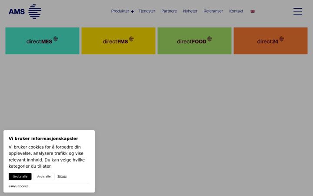Switch language via the UK flag icon
Screen dimensions: 313x196
coord(253,11)
